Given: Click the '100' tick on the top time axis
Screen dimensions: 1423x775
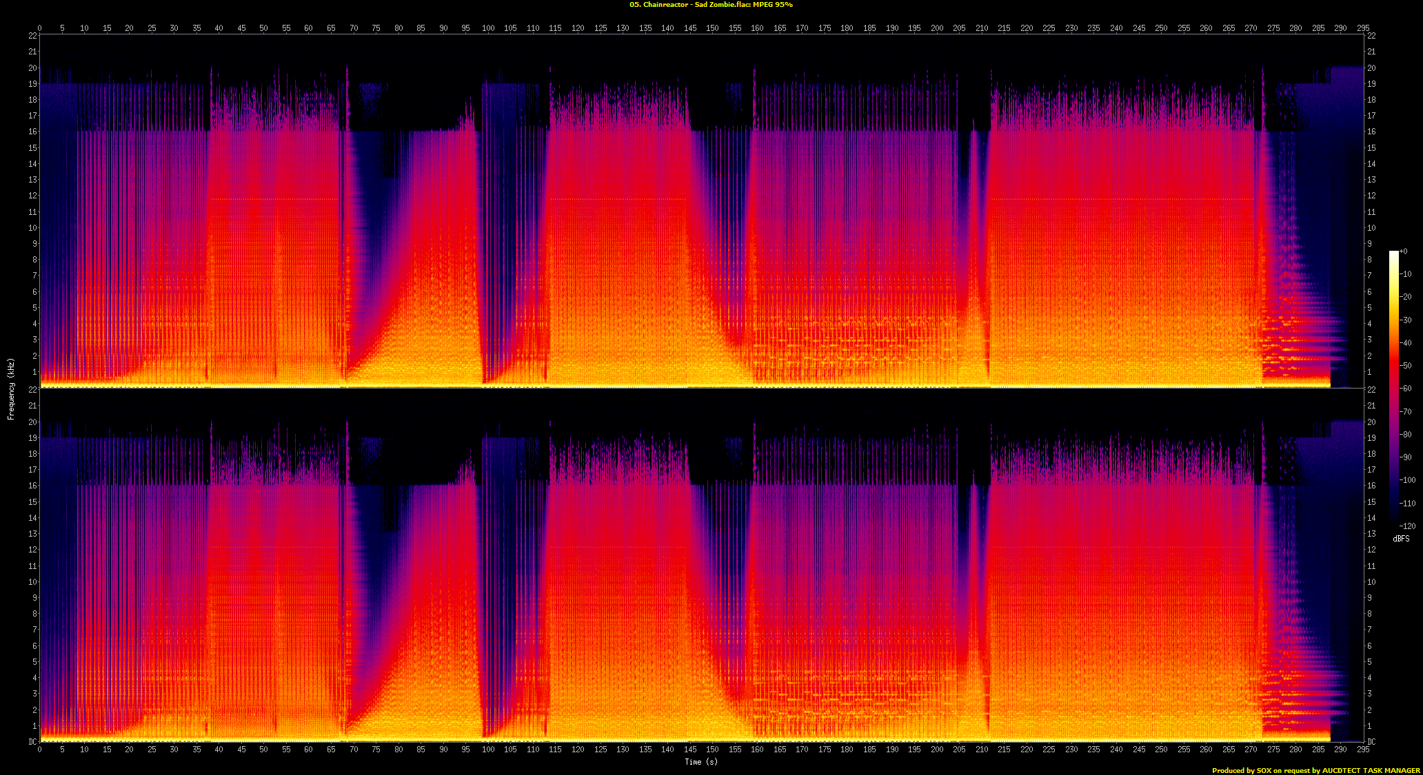Looking at the screenshot, I should 488,28.
